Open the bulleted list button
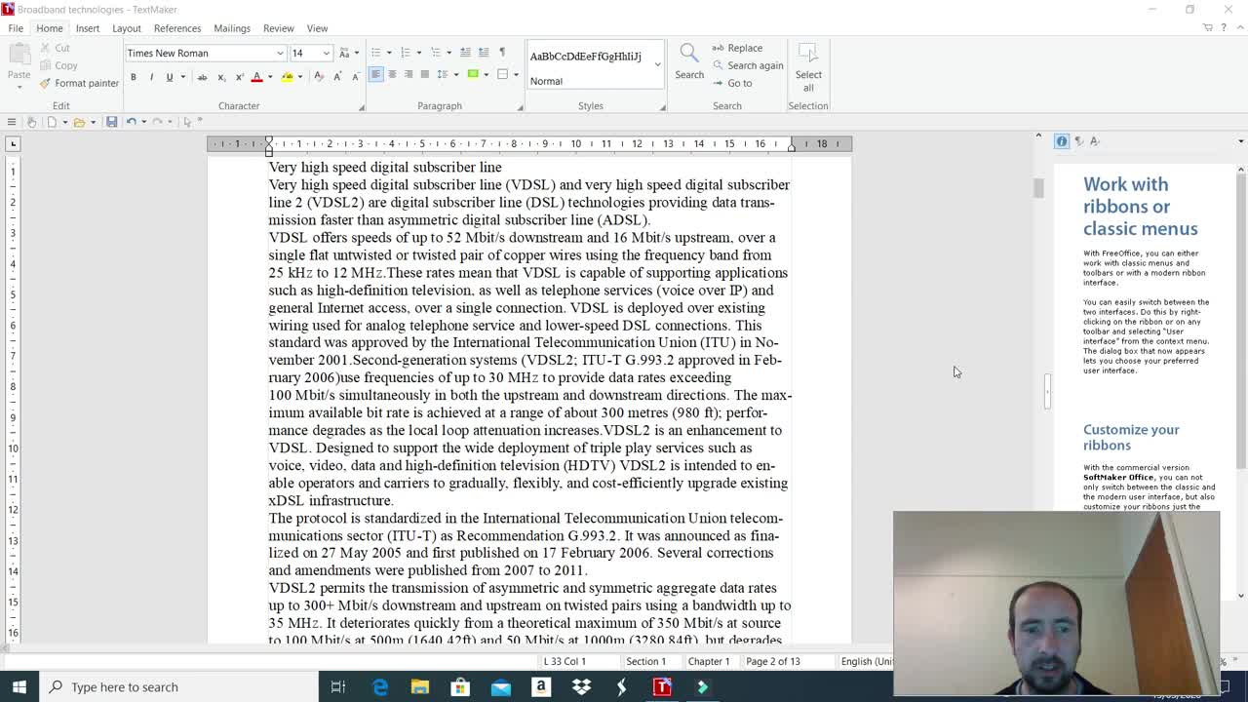 click(375, 53)
